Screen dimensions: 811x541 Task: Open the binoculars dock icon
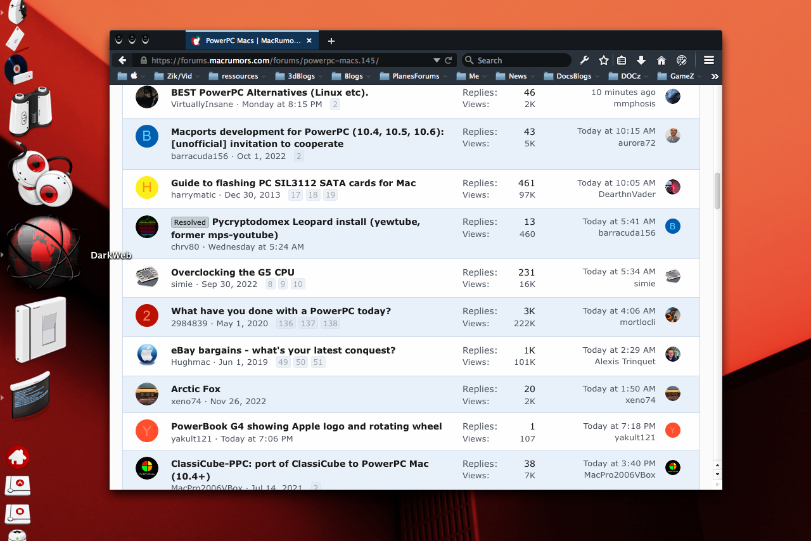tap(30, 110)
